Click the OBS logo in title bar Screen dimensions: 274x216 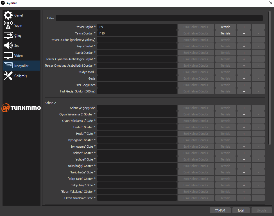pos(3,3)
